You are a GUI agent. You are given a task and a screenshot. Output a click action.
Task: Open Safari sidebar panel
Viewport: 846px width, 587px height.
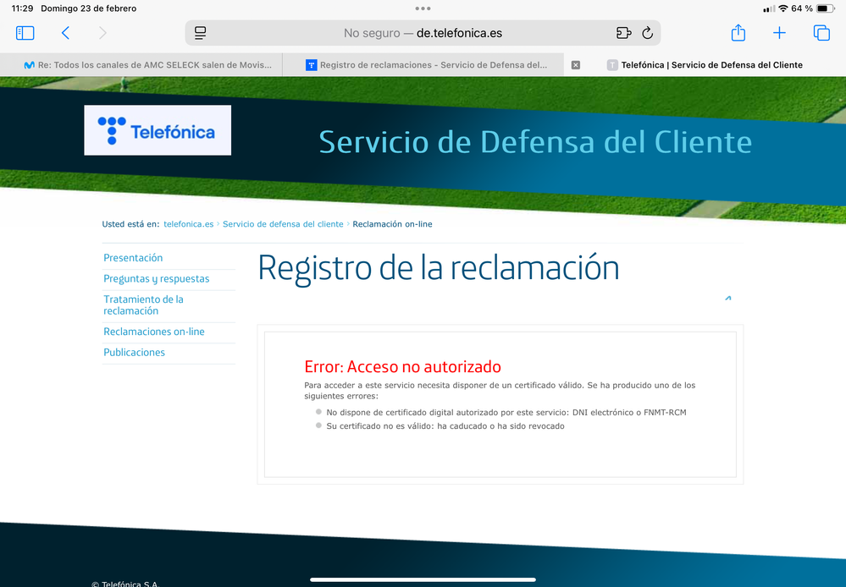click(25, 33)
